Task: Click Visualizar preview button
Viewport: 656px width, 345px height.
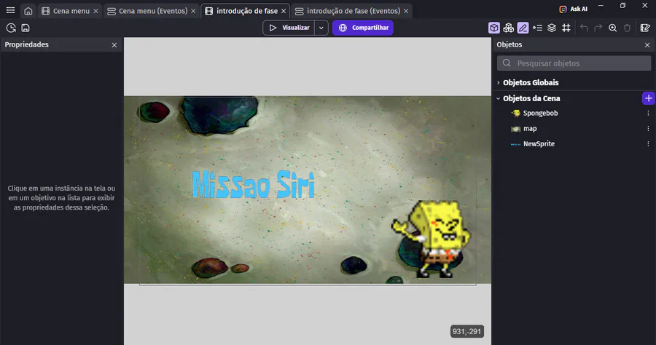Action: point(289,28)
